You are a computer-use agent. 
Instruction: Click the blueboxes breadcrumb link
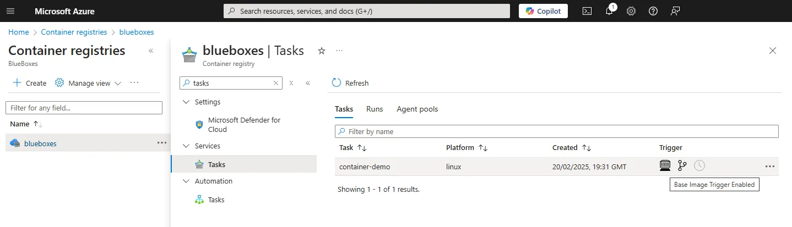point(137,32)
